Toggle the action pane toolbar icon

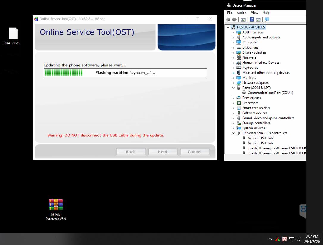(x=258, y=20)
